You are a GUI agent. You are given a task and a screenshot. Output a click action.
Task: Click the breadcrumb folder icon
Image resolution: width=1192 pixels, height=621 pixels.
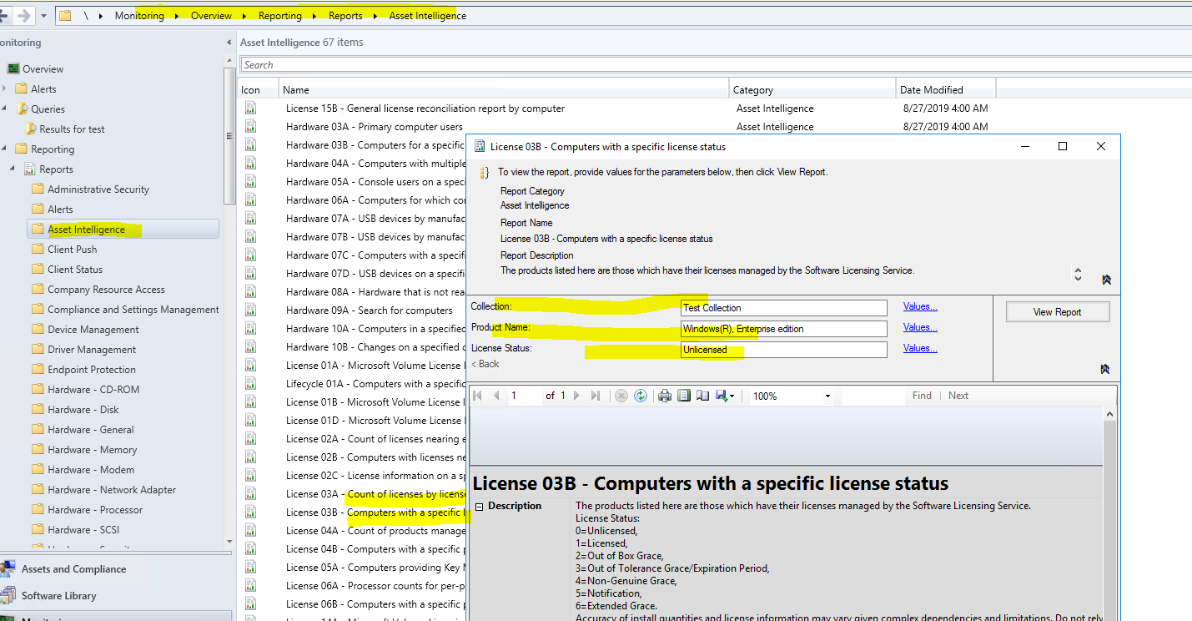(x=65, y=15)
